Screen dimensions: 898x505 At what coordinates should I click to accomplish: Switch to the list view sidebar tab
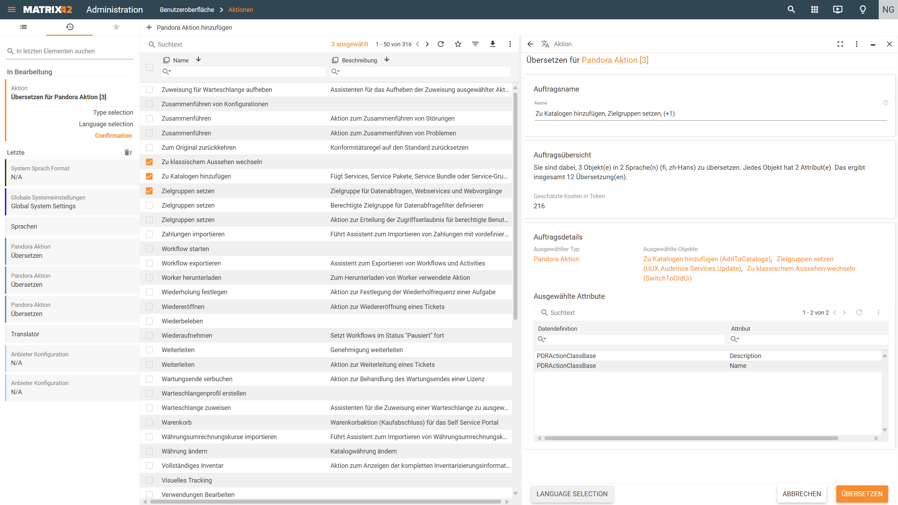pyautogui.click(x=23, y=27)
